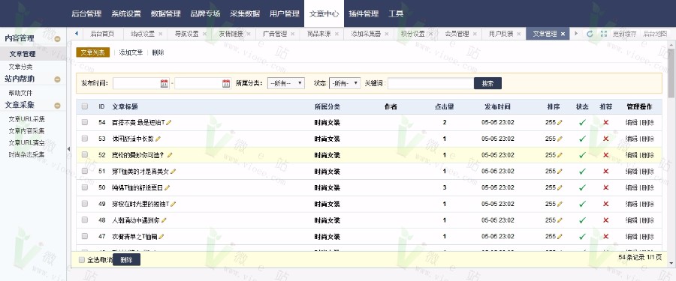Tick the header select-all checkbox
676x281 pixels.
pos(84,106)
